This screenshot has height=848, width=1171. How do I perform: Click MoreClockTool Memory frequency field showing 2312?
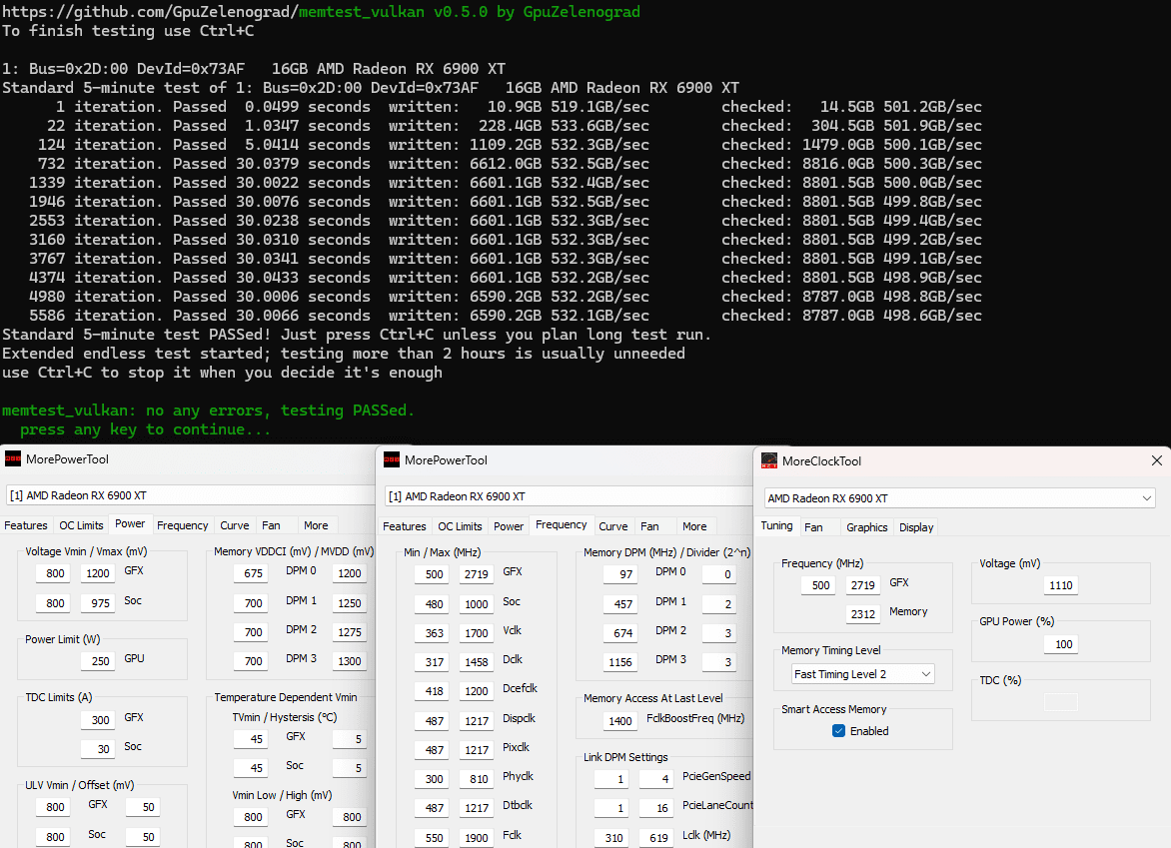point(862,613)
